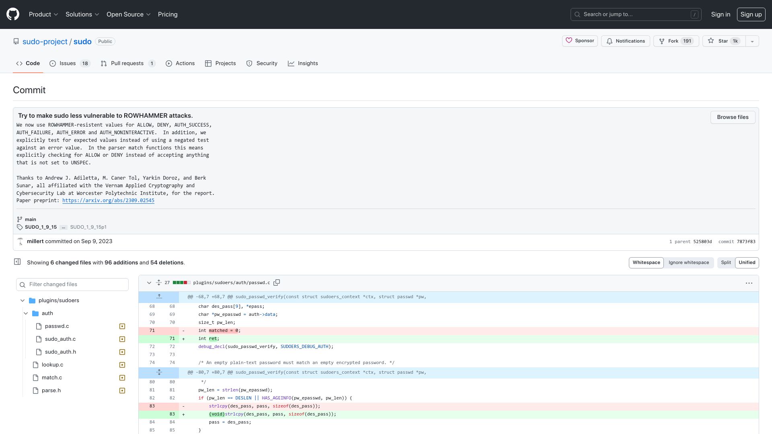The image size is (772, 434).
Task: Click the Notifications button
Action: 625,41
